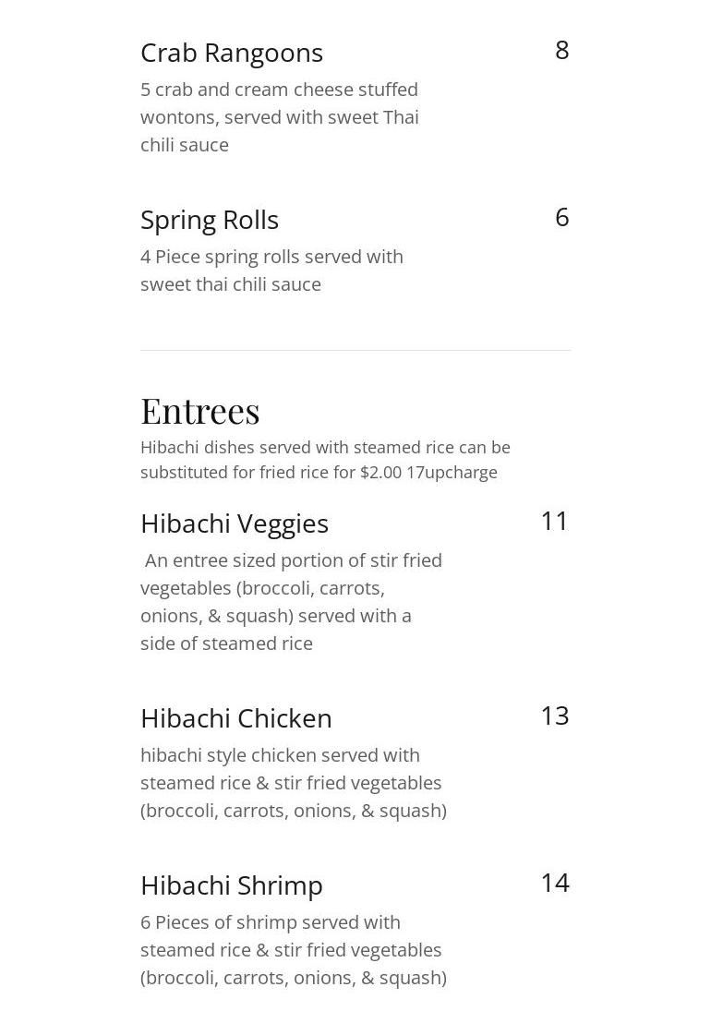Select the Hibachi Shrimp description text
This screenshot has width=711, height=1035.
click(294, 949)
